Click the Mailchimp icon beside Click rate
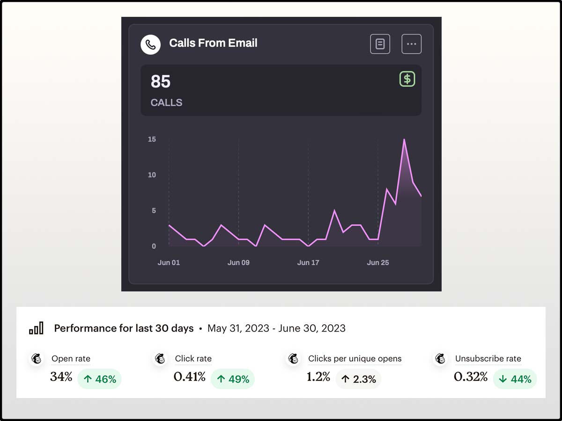562x421 pixels. (x=160, y=359)
